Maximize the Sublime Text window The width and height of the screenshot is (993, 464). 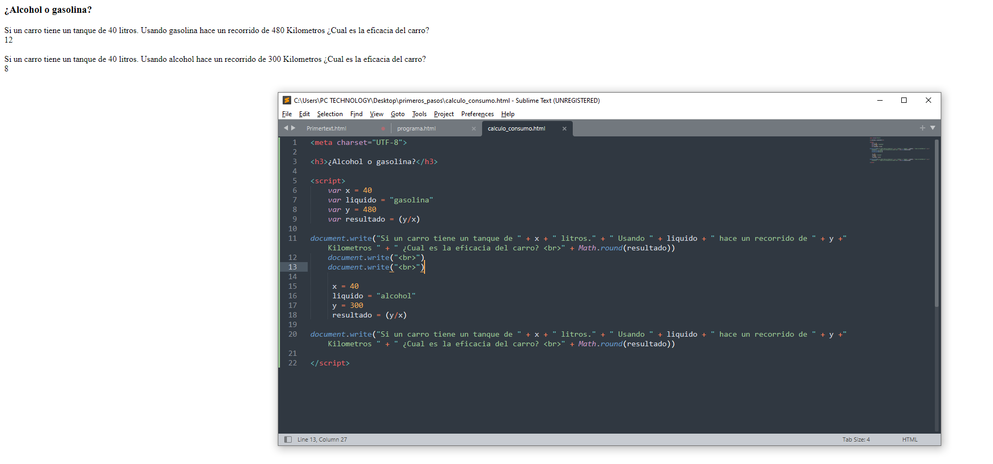pos(904,100)
